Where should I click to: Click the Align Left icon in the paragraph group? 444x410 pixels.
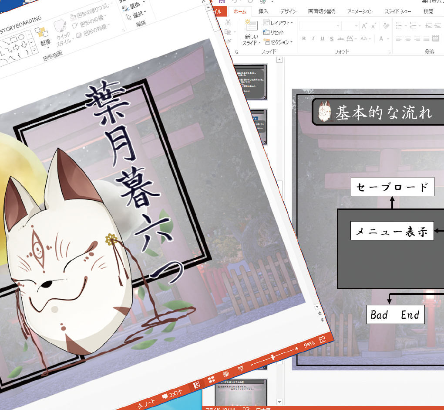(x=399, y=38)
